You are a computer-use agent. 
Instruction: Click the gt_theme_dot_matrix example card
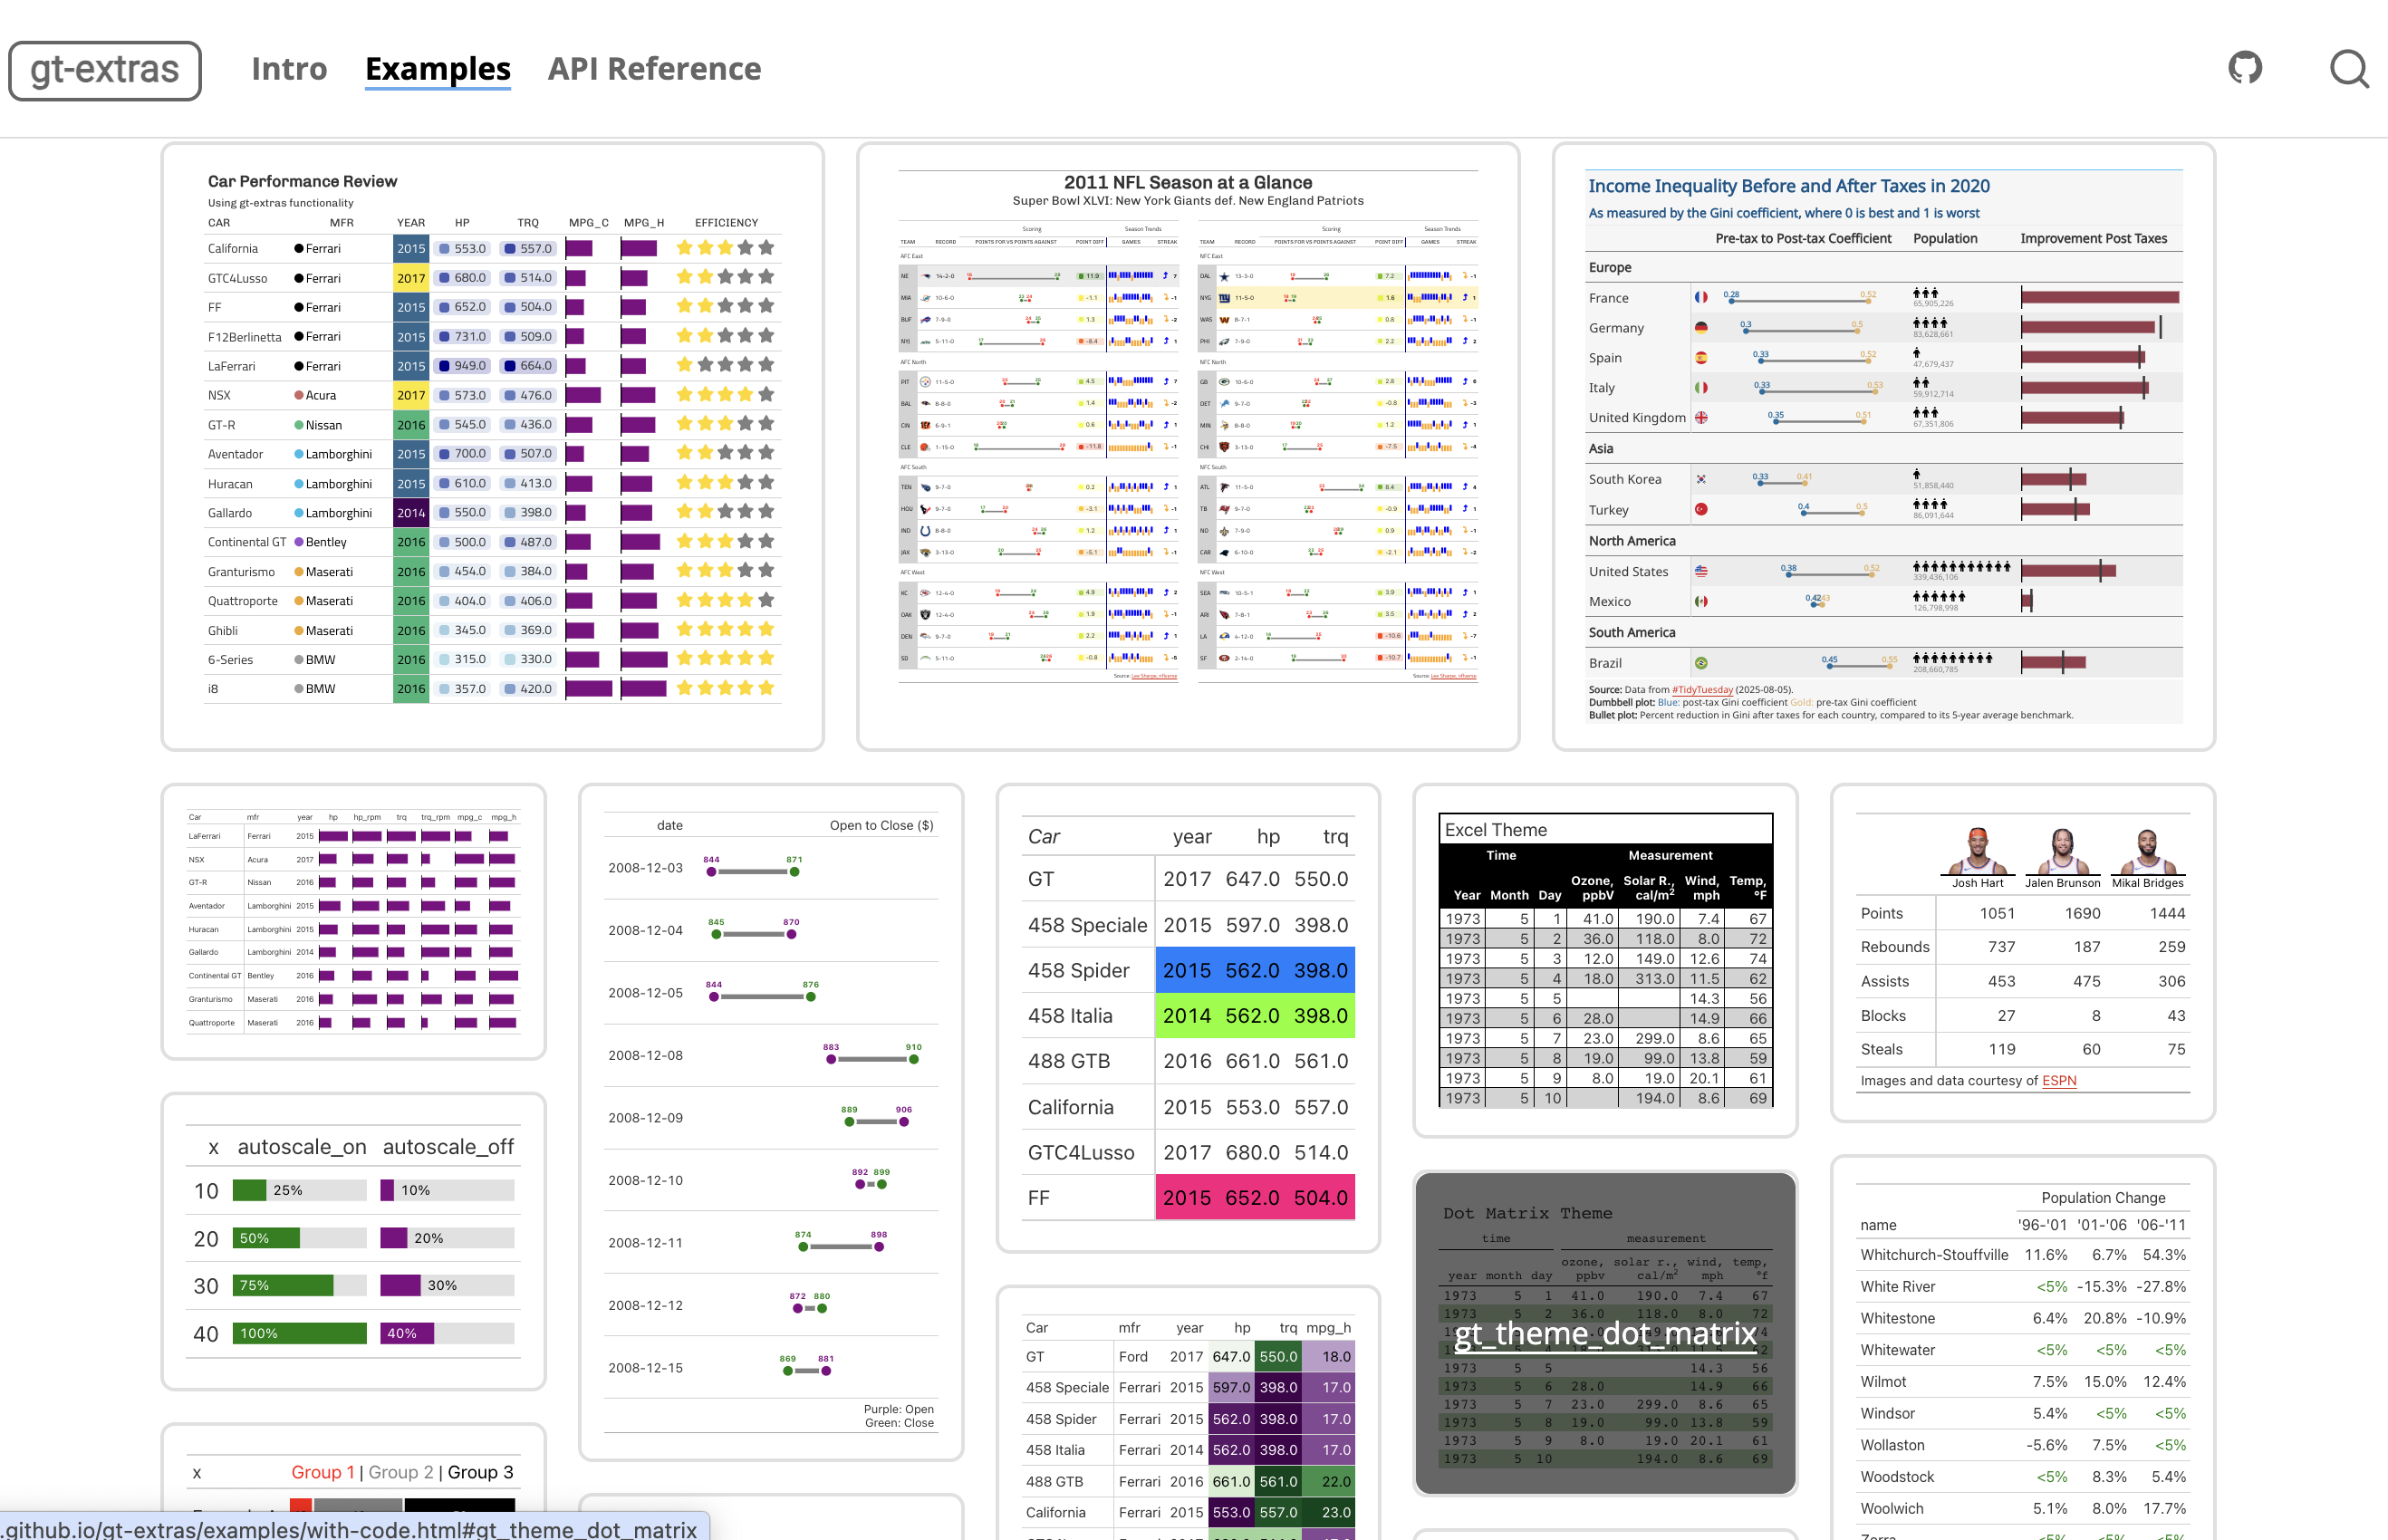pos(1604,1333)
